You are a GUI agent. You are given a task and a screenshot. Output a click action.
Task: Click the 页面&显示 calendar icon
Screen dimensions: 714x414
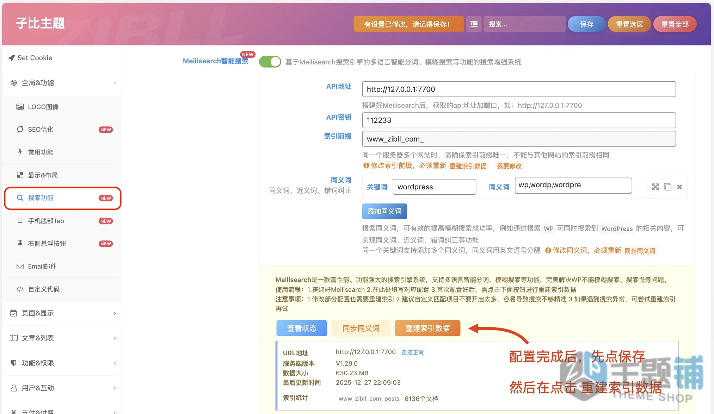[x=13, y=313]
